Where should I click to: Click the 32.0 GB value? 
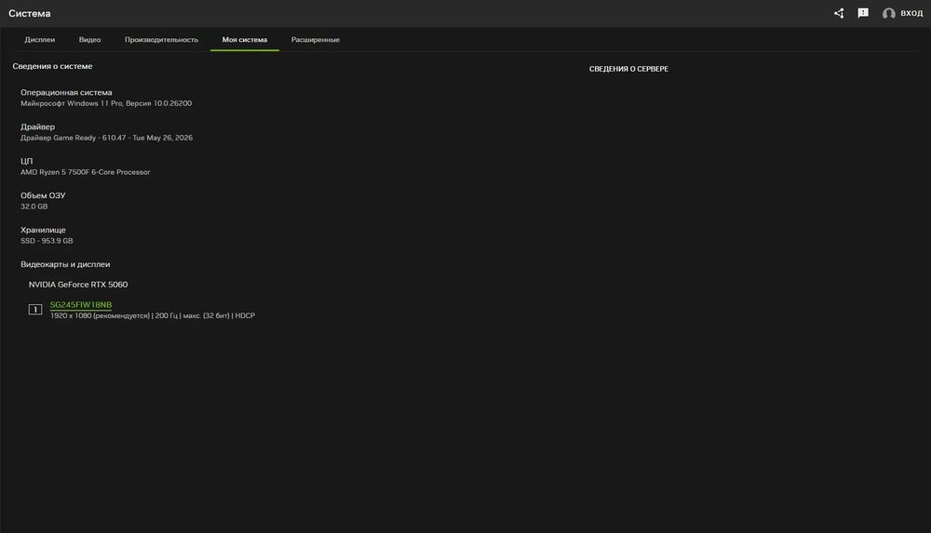(x=34, y=207)
